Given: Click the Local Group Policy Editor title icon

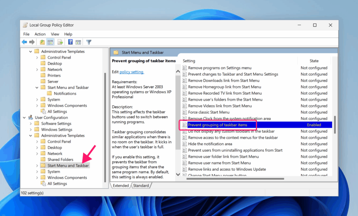Looking at the screenshot, I should coord(25,25).
